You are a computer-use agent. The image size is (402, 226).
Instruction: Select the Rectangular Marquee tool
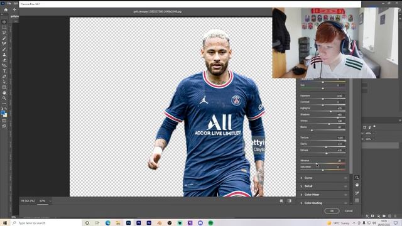(x=4, y=28)
